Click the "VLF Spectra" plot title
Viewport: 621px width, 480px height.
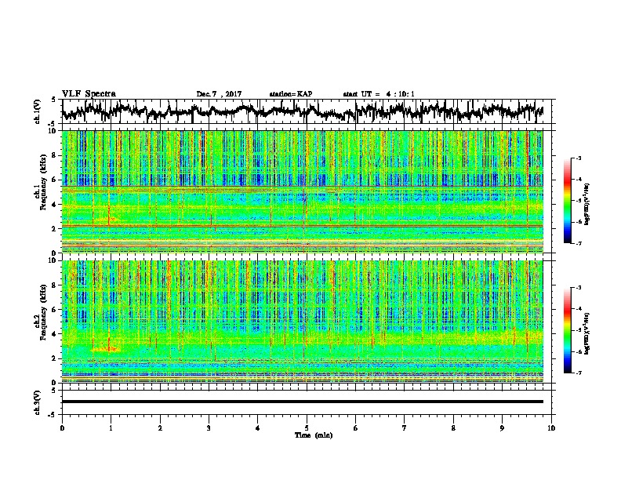click(89, 94)
